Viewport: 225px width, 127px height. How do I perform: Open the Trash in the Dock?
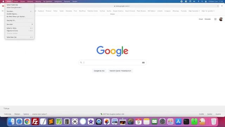click(x=213, y=121)
